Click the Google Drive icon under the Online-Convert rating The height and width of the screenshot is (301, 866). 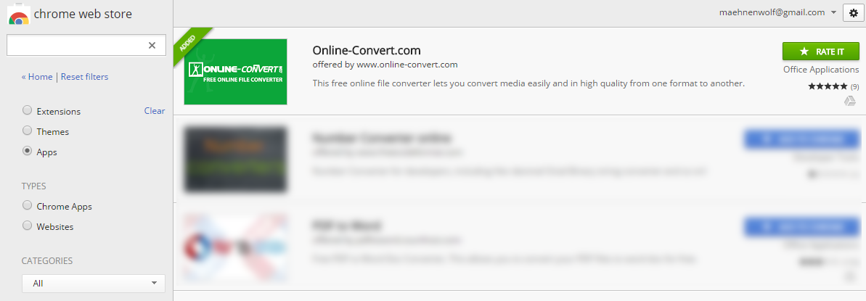point(850,101)
